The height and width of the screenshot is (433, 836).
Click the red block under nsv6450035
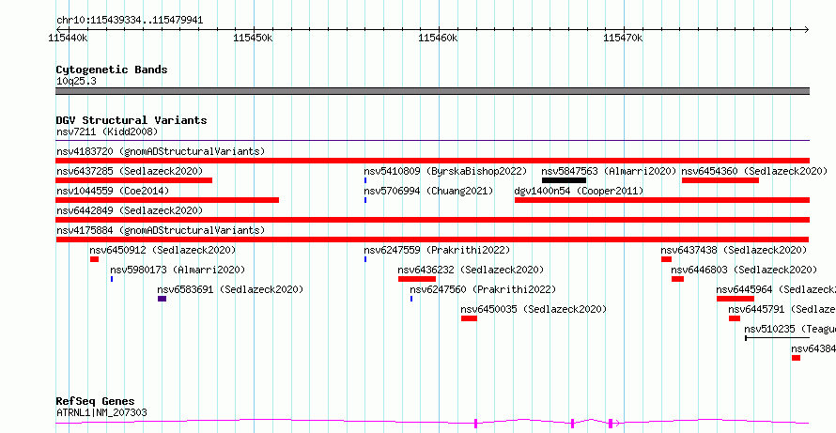(x=469, y=318)
